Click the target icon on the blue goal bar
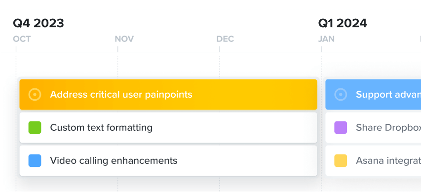 point(341,95)
